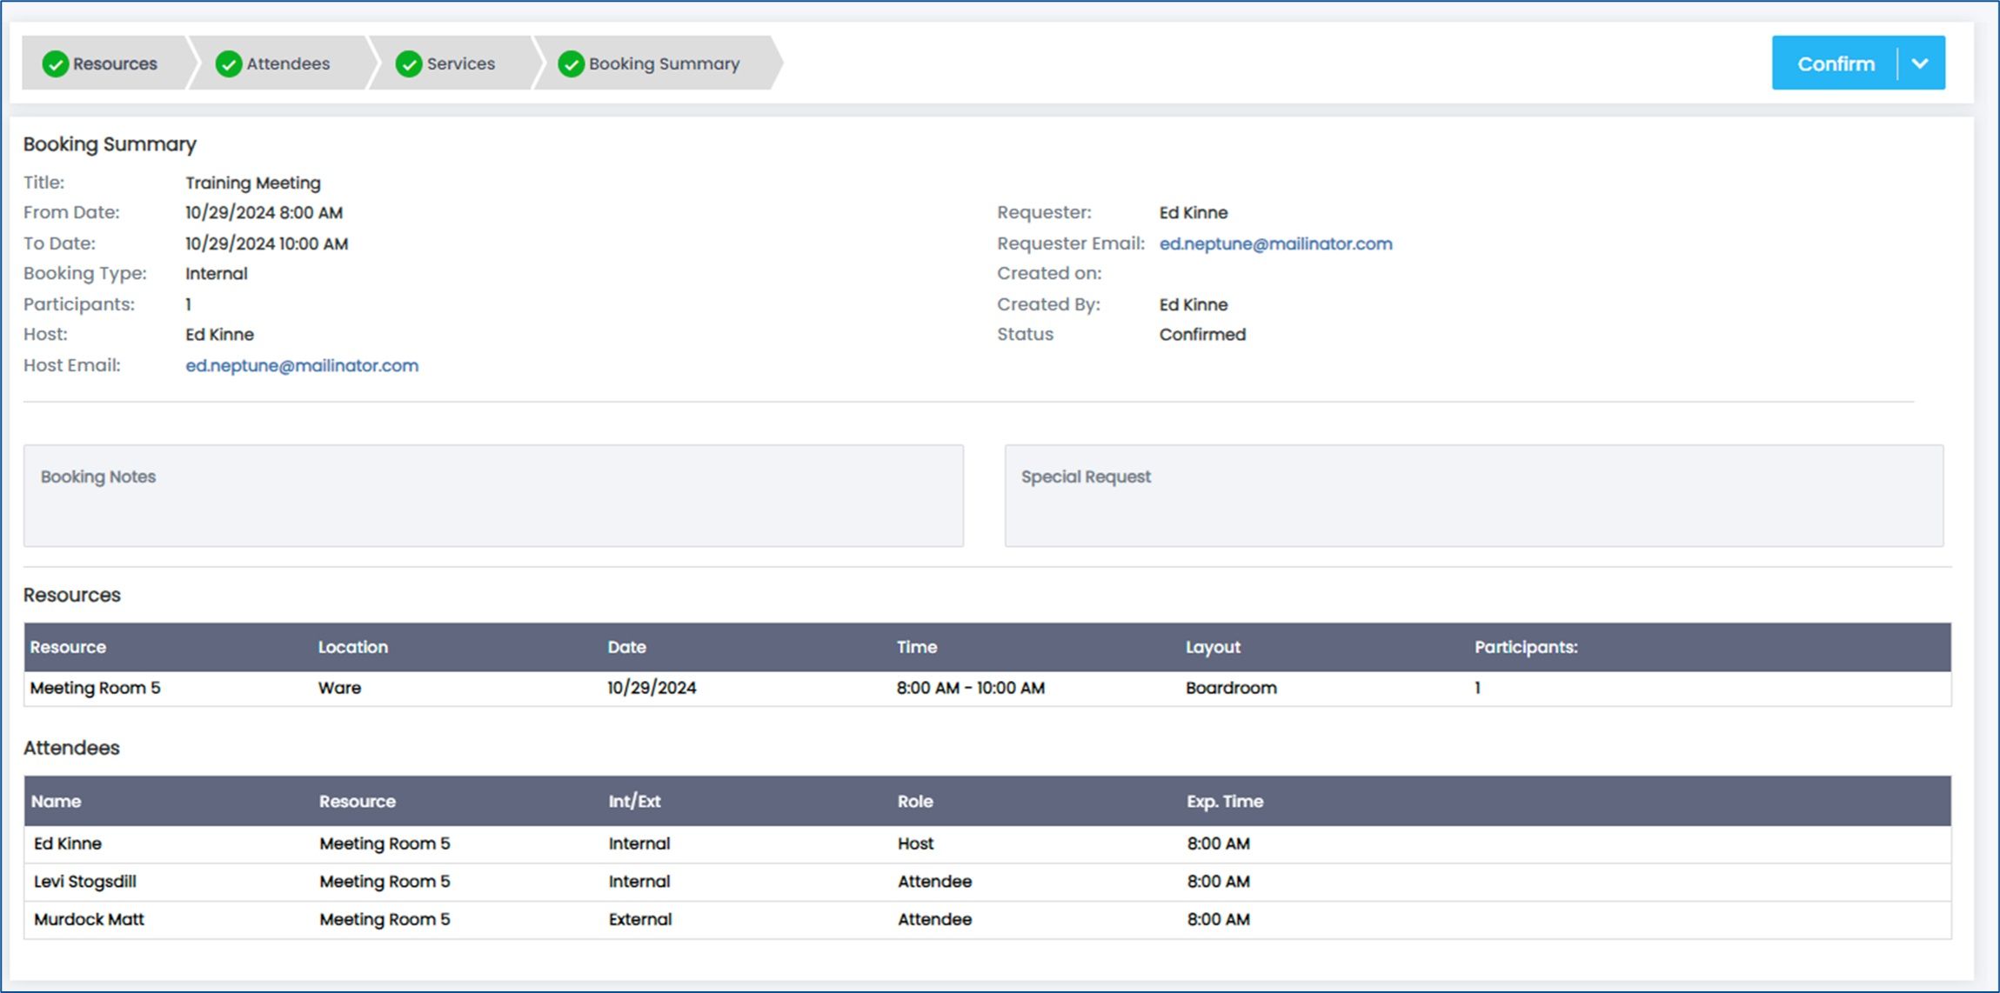Switch to the Attendees step tab
This screenshot has width=2000, height=993.
pyautogui.click(x=278, y=63)
